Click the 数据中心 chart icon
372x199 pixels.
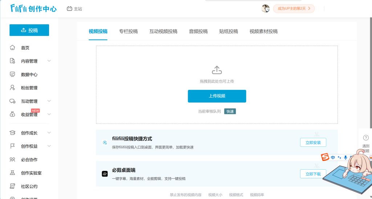13,74
